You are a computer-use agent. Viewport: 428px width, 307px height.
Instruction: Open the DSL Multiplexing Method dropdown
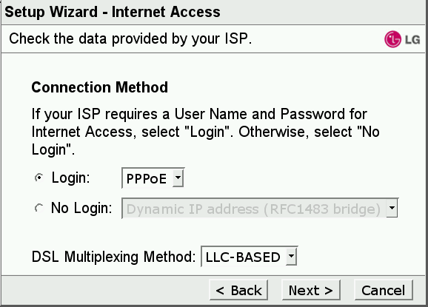point(250,257)
